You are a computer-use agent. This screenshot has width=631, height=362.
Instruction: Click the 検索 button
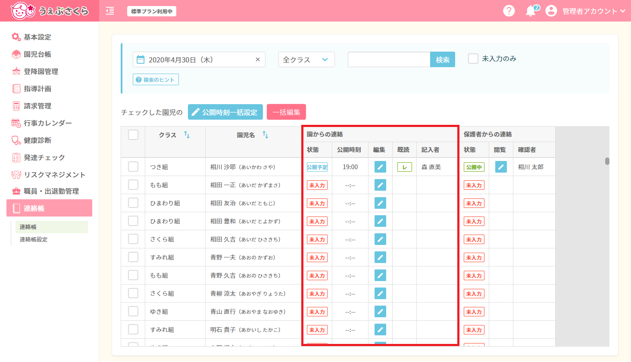(443, 59)
